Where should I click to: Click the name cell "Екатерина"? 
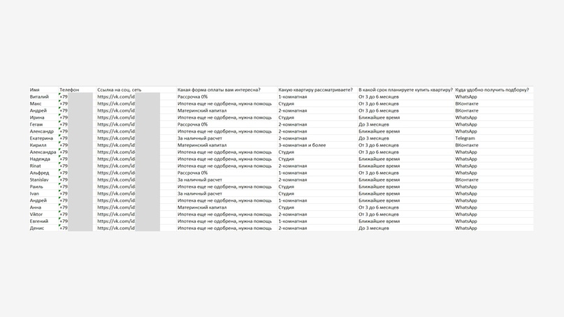[x=41, y=138]
